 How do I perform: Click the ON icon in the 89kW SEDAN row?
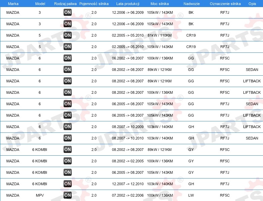click(x=68, y=69)
